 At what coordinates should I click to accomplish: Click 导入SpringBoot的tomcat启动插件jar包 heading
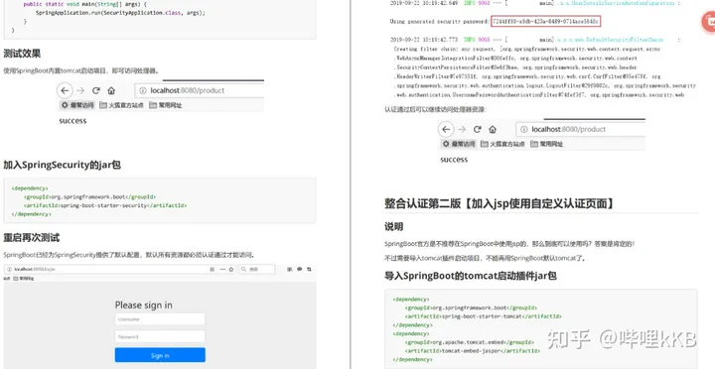click(x=471, y=276)
